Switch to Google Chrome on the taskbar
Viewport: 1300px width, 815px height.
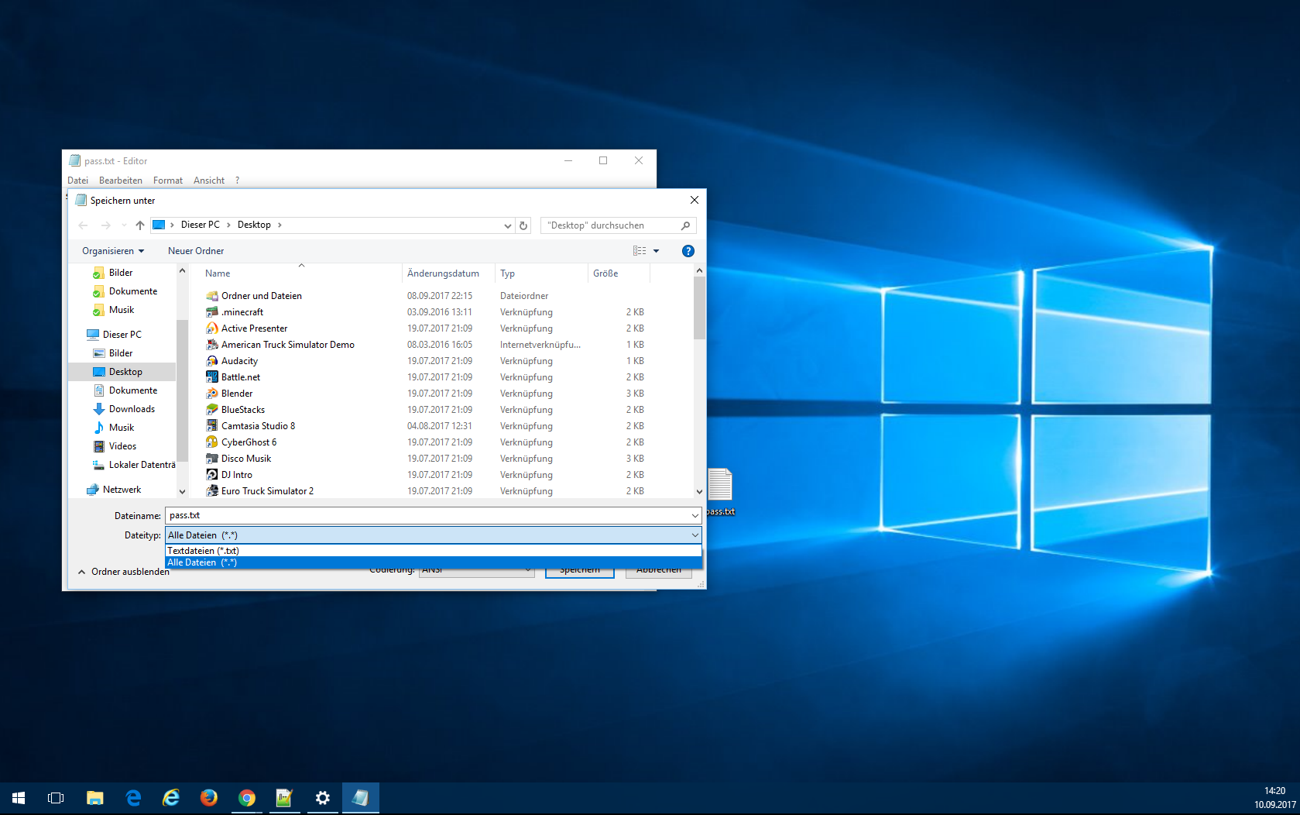coord(247,798)
